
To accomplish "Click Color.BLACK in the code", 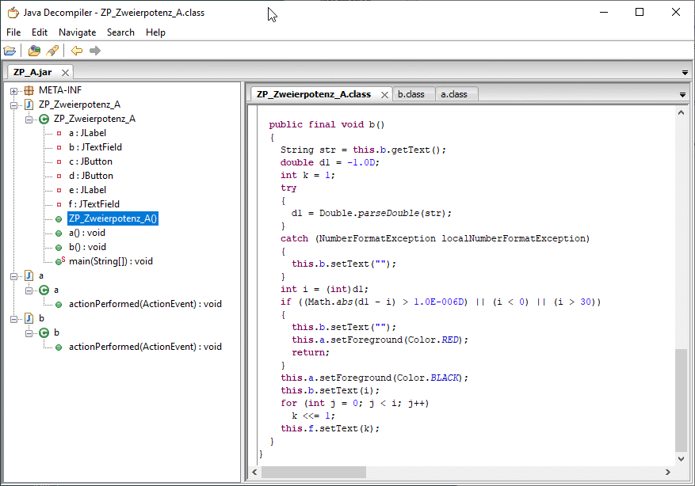I will [427, 378].
